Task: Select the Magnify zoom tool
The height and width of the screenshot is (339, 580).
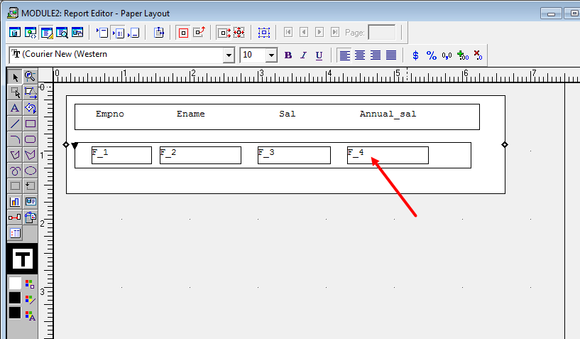Action: [30, 77]
